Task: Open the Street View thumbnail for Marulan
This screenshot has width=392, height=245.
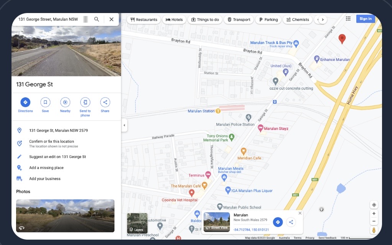Action: coord(217,222)
